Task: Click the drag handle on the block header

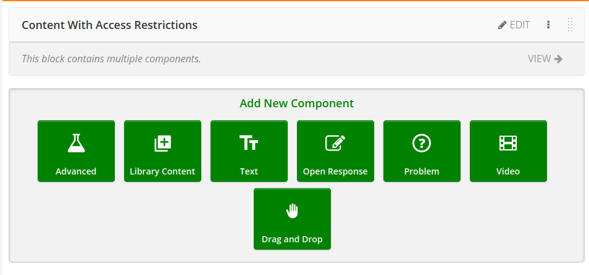Action: (x=570, y=25)
